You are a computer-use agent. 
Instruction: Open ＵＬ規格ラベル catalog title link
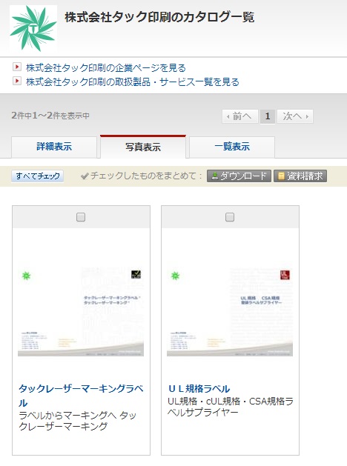click(199, 389)
